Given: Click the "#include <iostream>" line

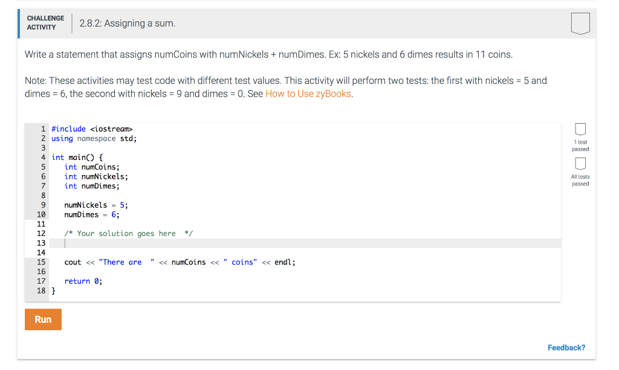Looking at the screenshot, I should (x=91, y=129).
